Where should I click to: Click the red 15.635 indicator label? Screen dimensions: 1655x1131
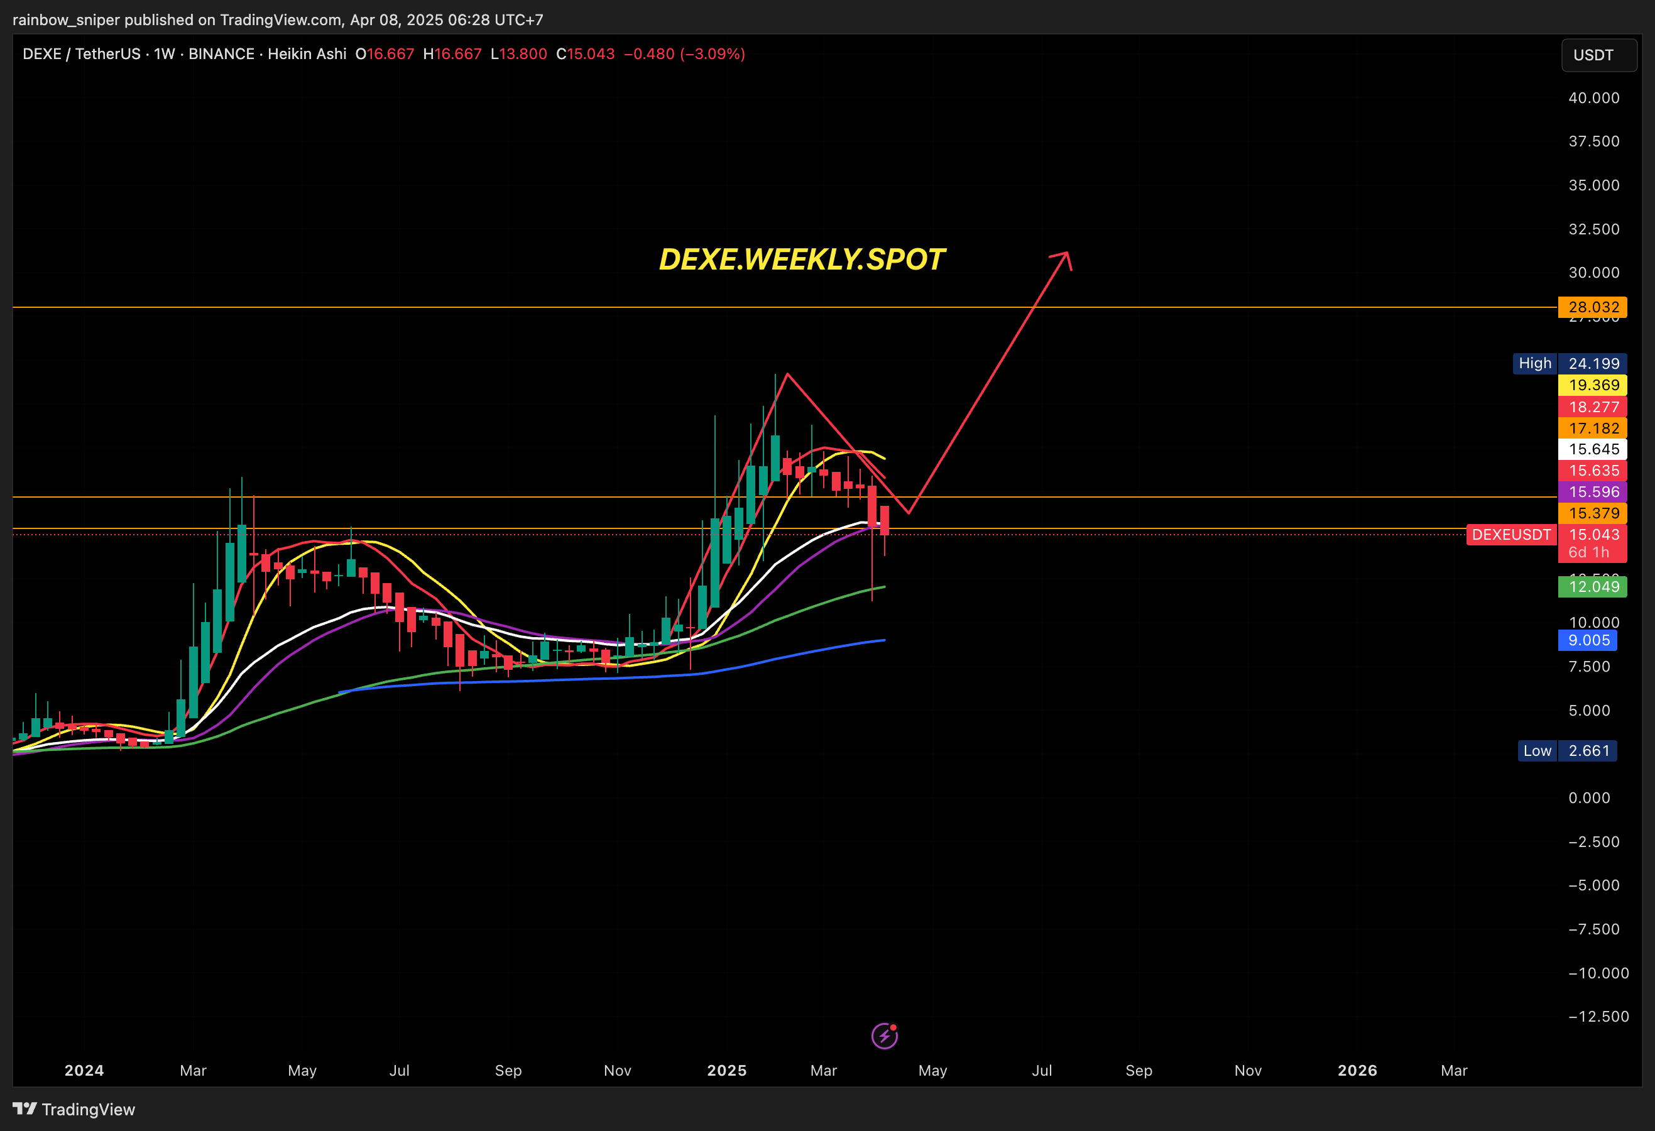[x=1592, y=470]
